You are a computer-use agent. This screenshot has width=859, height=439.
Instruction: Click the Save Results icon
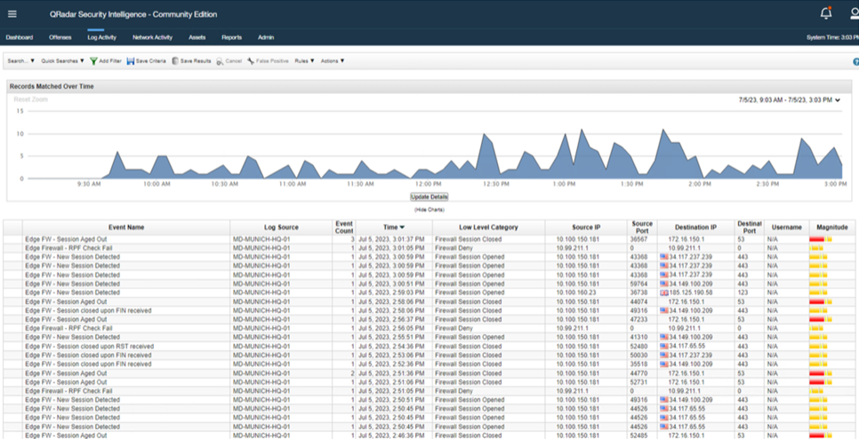(176, 61)
